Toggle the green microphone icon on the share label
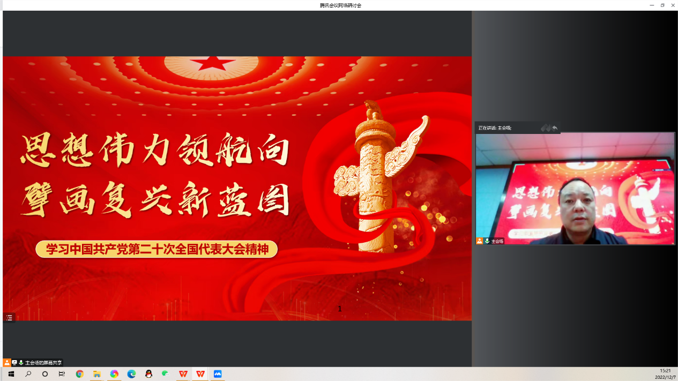678x381 pixels. click(x=21, y=363)
